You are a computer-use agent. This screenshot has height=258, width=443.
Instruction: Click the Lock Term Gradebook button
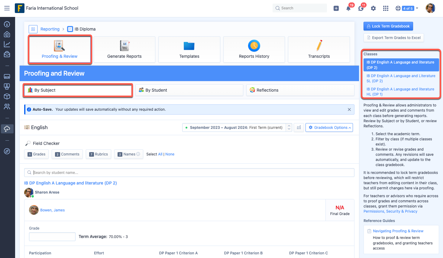[x=388, y=26]
